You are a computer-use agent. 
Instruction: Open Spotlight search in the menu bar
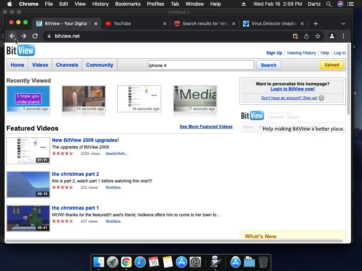click(328, 4)
